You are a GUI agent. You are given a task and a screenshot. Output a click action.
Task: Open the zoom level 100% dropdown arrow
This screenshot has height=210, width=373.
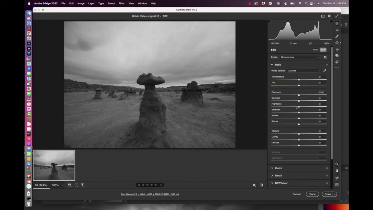pyautogui.click(x=63, y=185)
